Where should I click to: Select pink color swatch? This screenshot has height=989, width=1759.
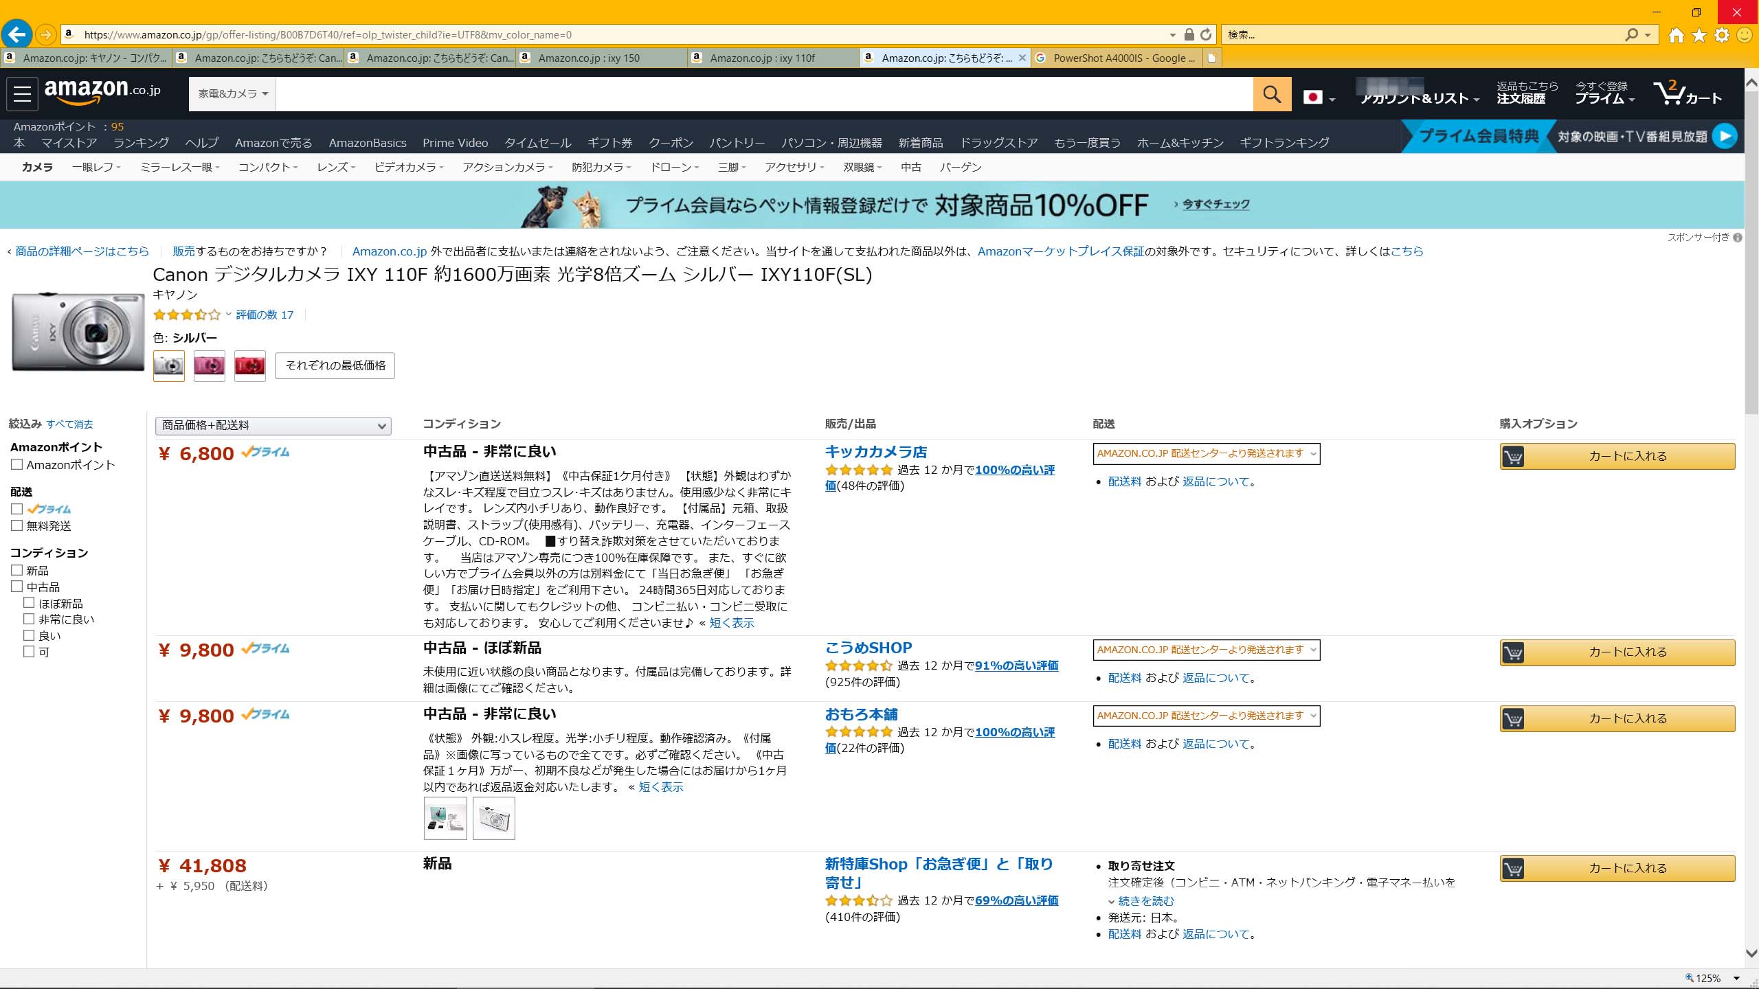(209, 366)
